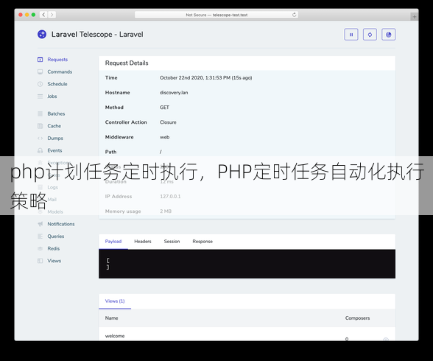The image size is (433, 361).
Task: Click the browser back arrow
Action: (x=43, y=15)
